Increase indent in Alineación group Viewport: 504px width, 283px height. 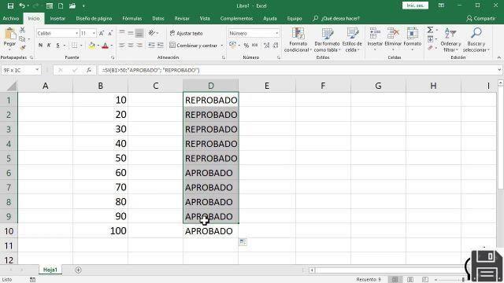[160, 46]
